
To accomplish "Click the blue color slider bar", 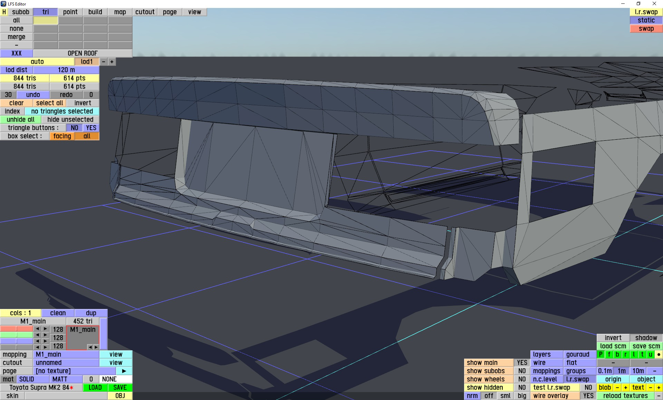I will 16,341.
